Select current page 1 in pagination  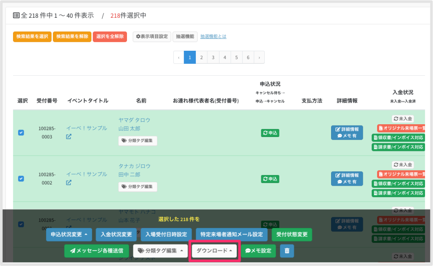(190, 58)
